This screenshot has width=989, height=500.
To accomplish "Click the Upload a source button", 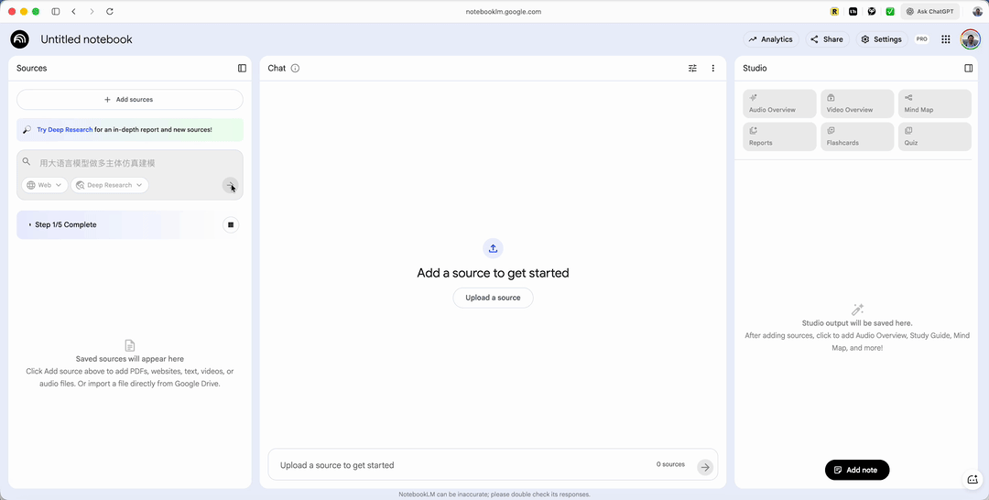I will click(493, 298).
